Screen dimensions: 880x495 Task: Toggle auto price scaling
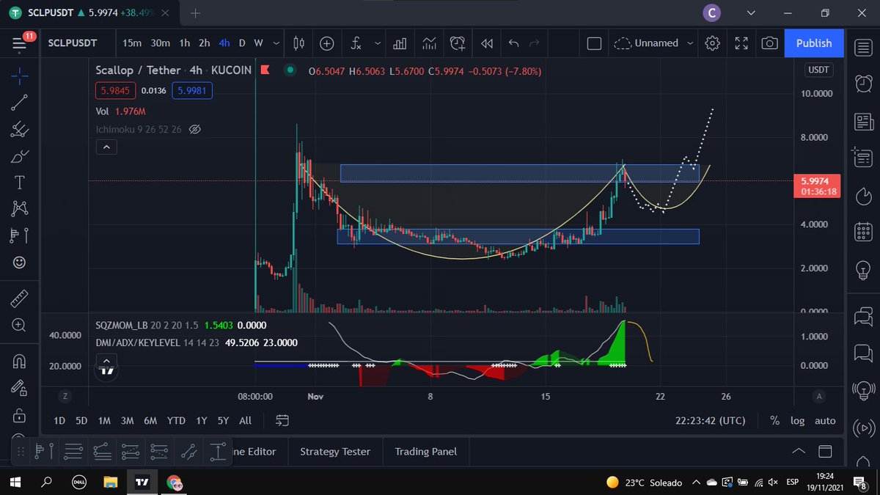[x=825, y=420]
